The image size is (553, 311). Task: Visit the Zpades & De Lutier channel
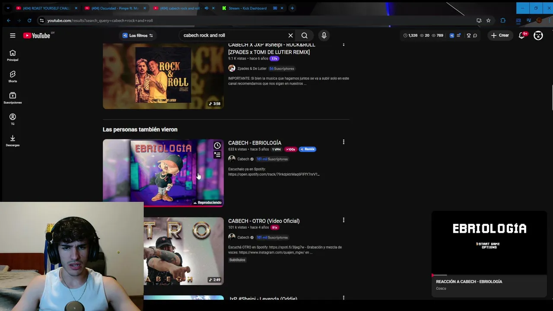[x=252, y=69]
